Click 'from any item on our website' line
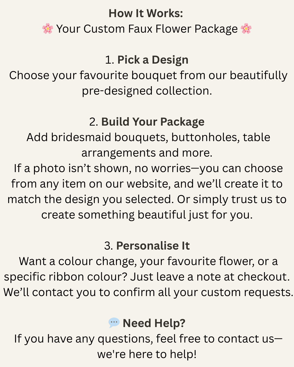Screen dimensions: 294x367 [x=147, y=184]
